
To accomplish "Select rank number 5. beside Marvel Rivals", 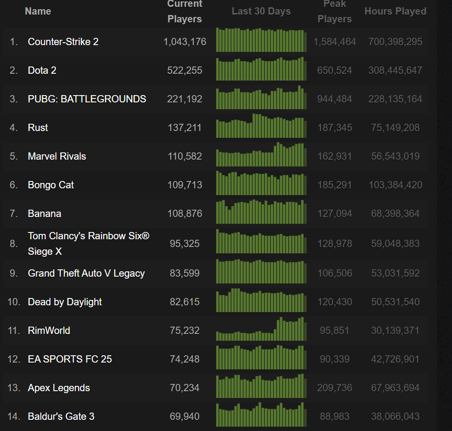I will [14, 156].
